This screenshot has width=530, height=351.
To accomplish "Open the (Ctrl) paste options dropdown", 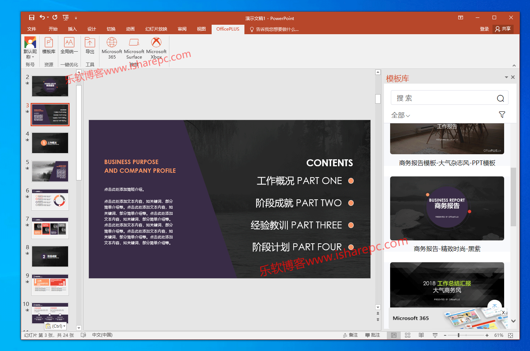I will point(56,326).
